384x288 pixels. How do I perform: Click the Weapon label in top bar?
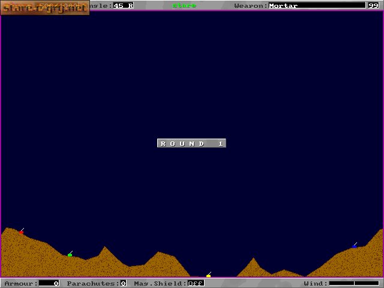tap(251, 5)
